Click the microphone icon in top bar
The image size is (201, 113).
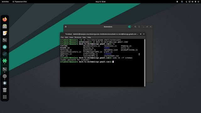(x=195, y=2)
